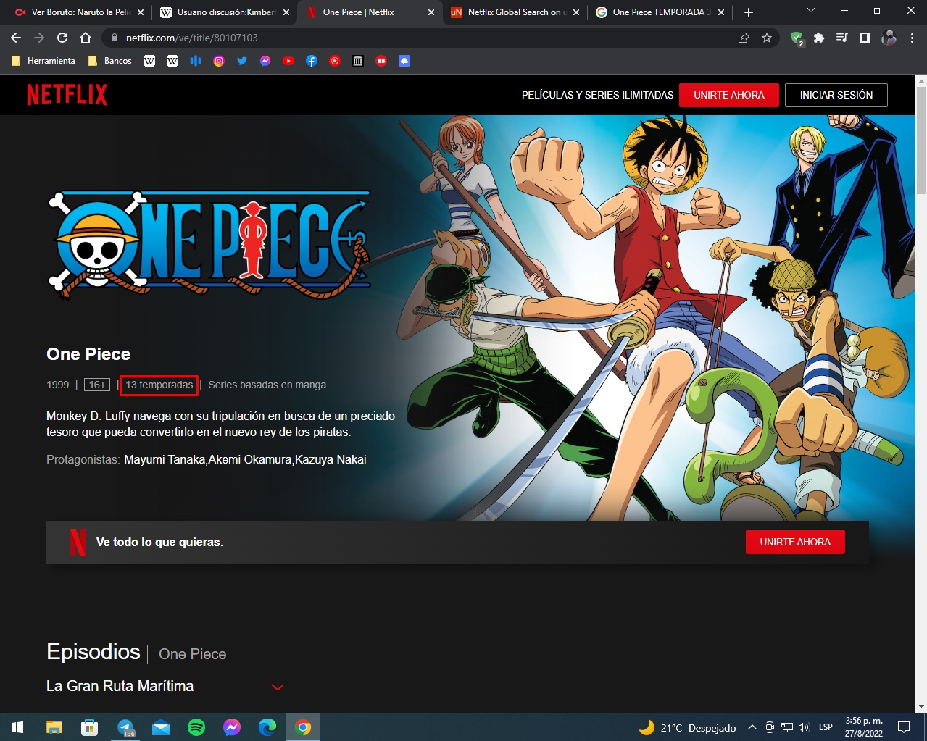Image resolution: width=927 pixels, height=741 pixels.
Task: Open the blue sound-bars bookmark
Action: (196, 61)
